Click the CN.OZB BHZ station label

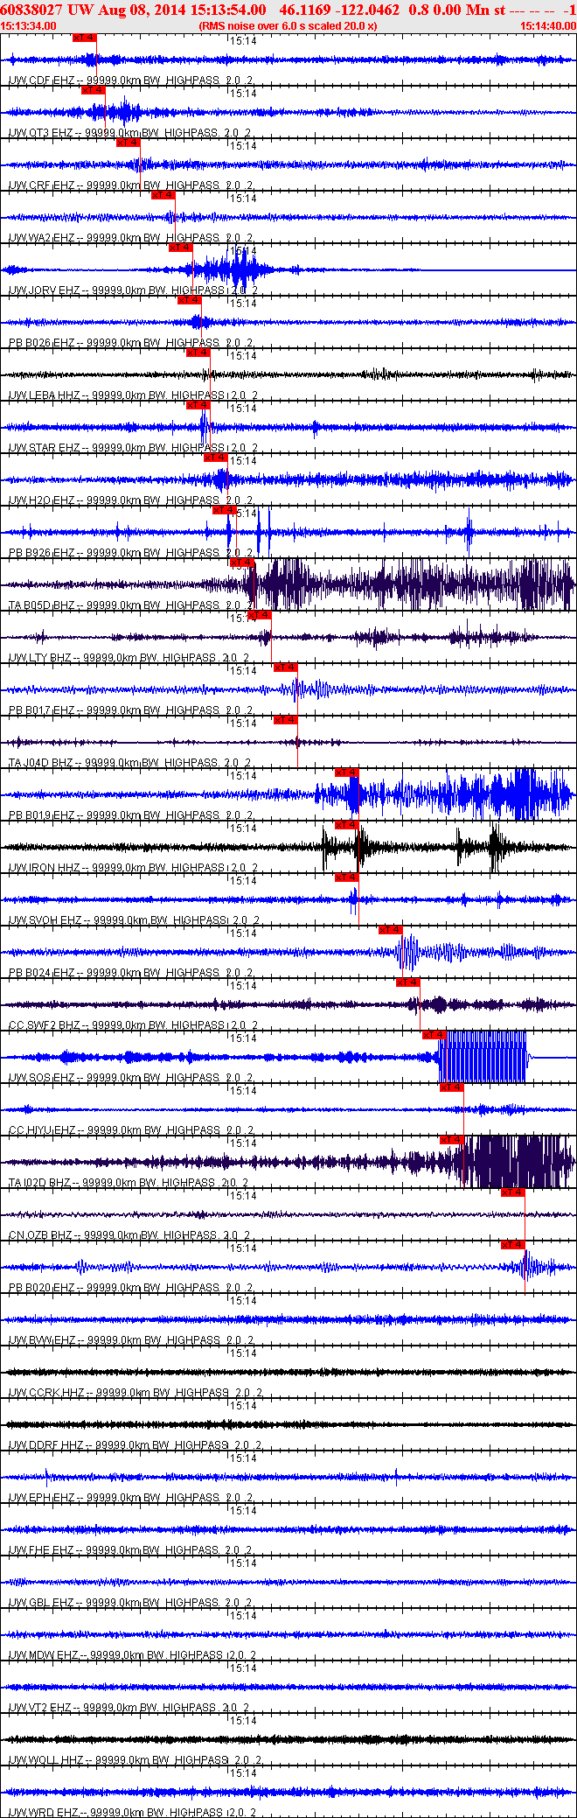tap(41, 1235)
